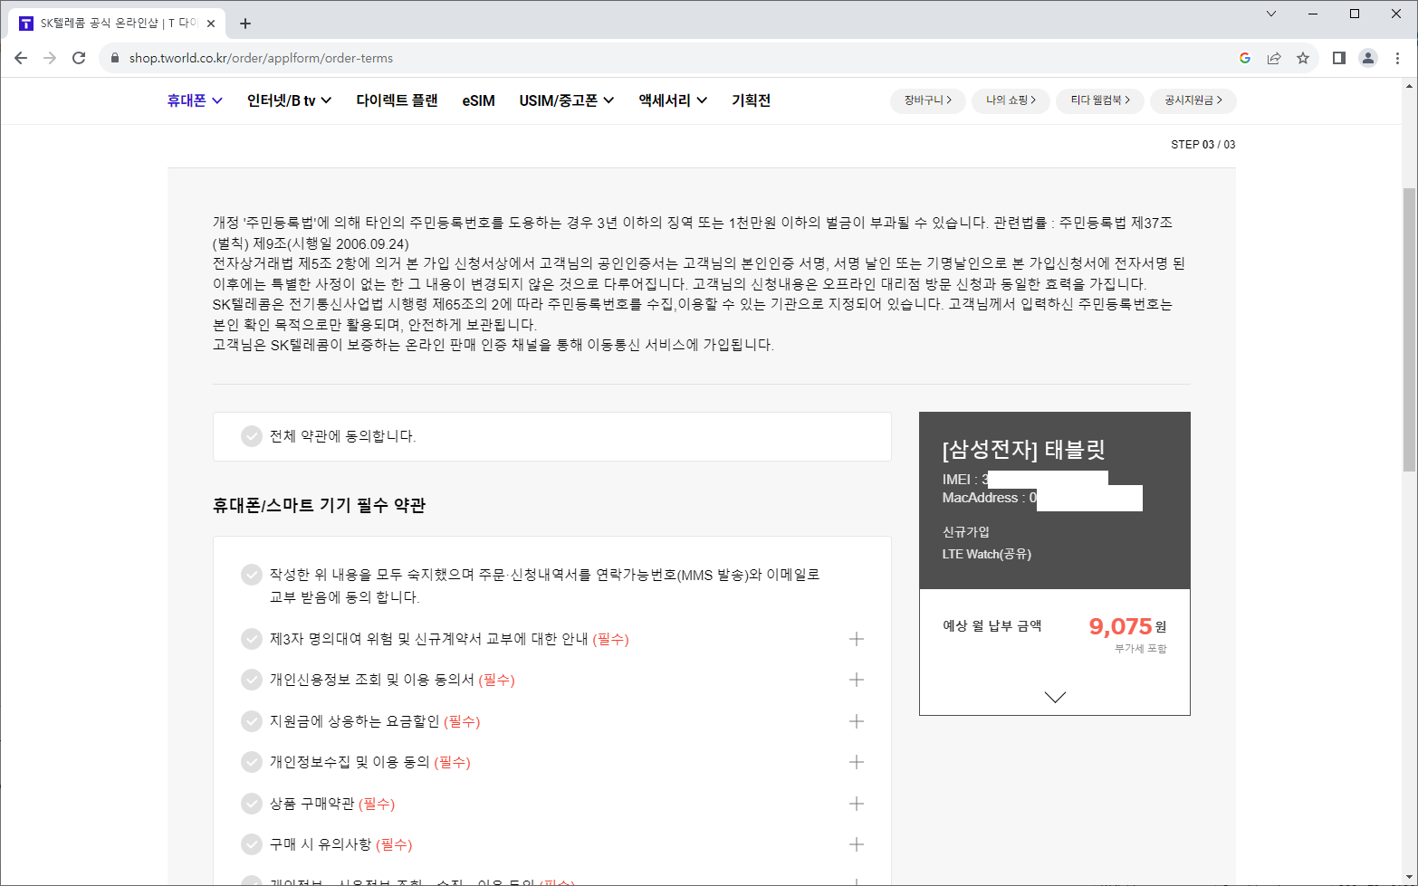Open 티다 웰컴북
Screen dimensions: 1418x886
(x=1100, y=100)
